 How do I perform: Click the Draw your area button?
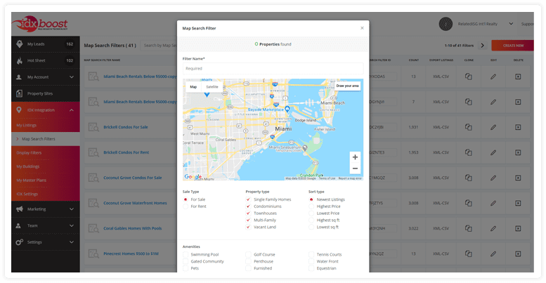(347, 86)
